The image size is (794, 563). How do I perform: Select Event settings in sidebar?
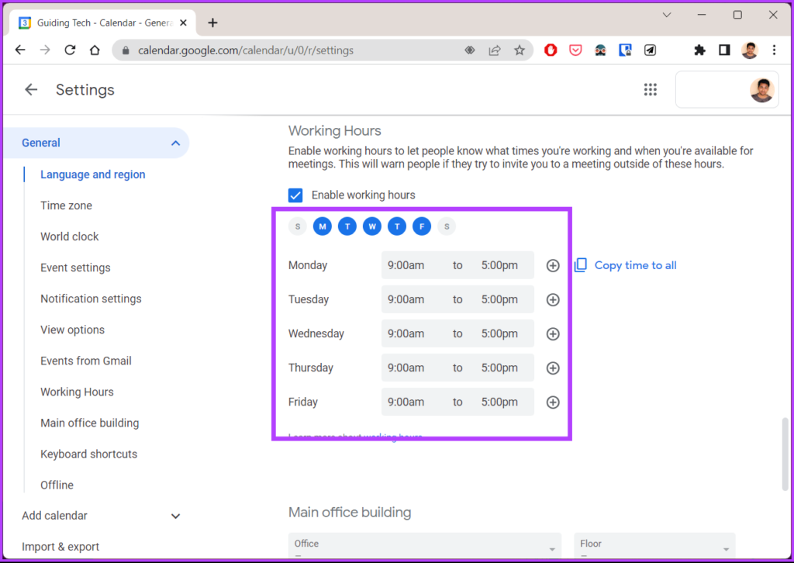tap(75, 268)
